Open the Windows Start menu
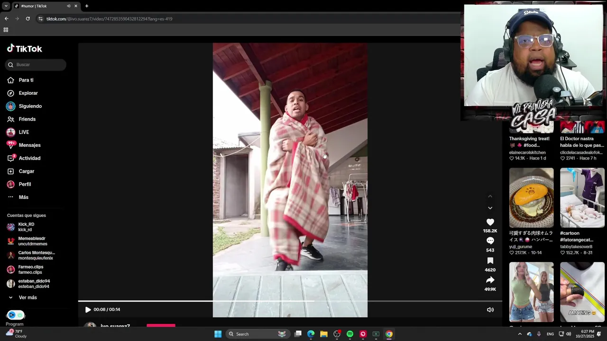 click(x=218, y=334)
